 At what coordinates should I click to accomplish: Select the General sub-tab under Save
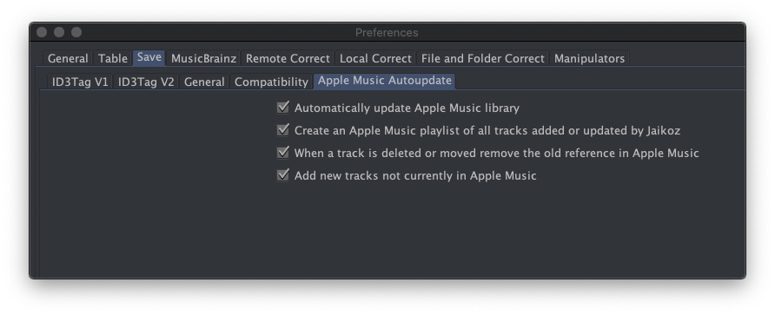(x=204, y=82)
